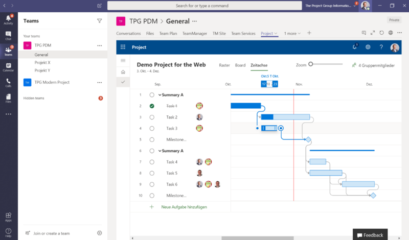Open manage teams gear icon
This screenshot has width=409, height=240.
pos(99,233)
